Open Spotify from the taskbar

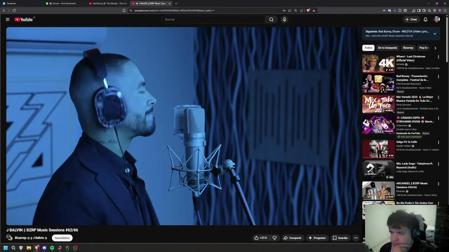pos(52,248)
